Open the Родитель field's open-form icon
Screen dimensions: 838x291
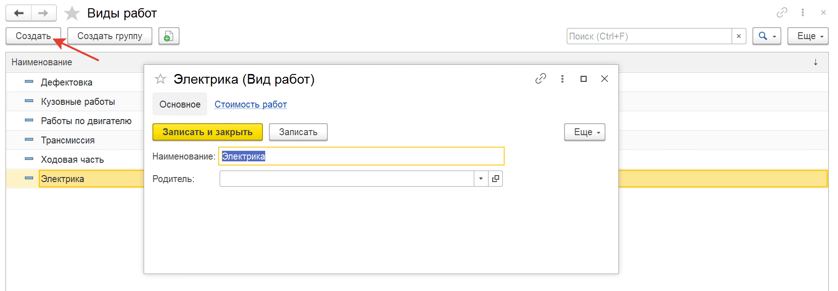click(495, 179)
